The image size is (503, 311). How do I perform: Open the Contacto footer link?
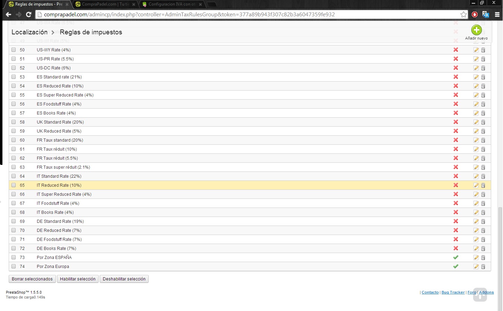(x=430, y=292)
